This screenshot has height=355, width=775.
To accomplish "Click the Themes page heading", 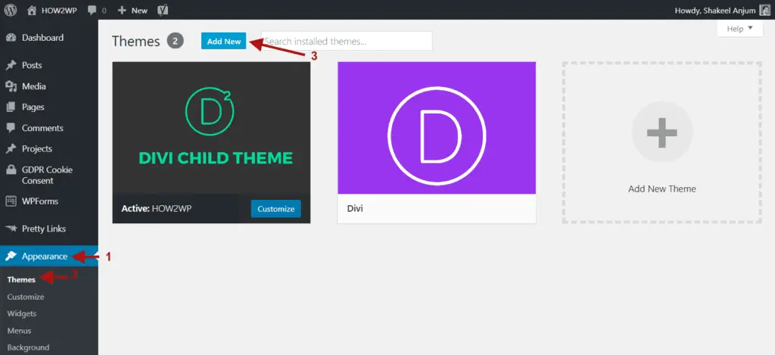I will 136,41.
